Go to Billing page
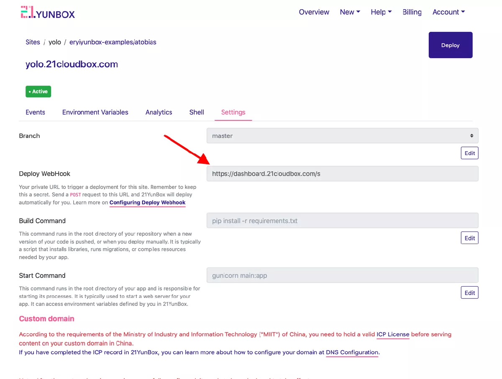The image size is (502, 379). coord(412,12)
